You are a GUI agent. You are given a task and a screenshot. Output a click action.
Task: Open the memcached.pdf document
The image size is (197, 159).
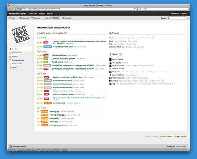[x=59, y=103]
